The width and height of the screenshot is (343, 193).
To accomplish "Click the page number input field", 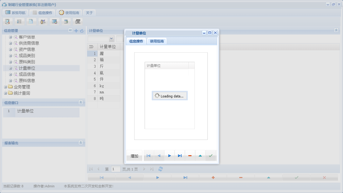I will pos(116,169).
